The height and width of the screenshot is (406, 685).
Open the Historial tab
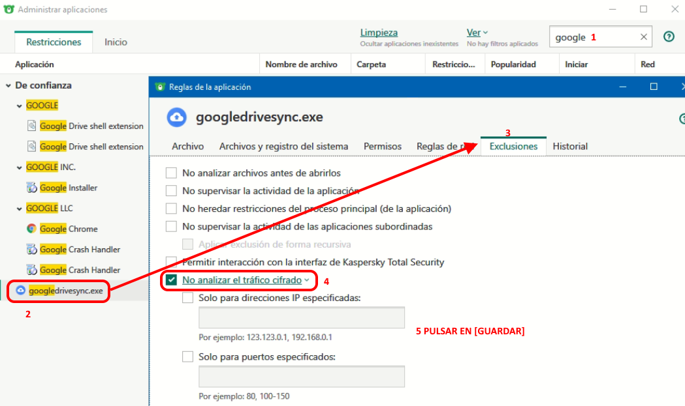pos(569,146)
